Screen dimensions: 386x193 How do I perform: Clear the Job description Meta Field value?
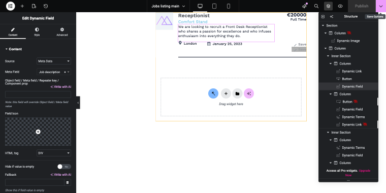click(x=65, y=72)
